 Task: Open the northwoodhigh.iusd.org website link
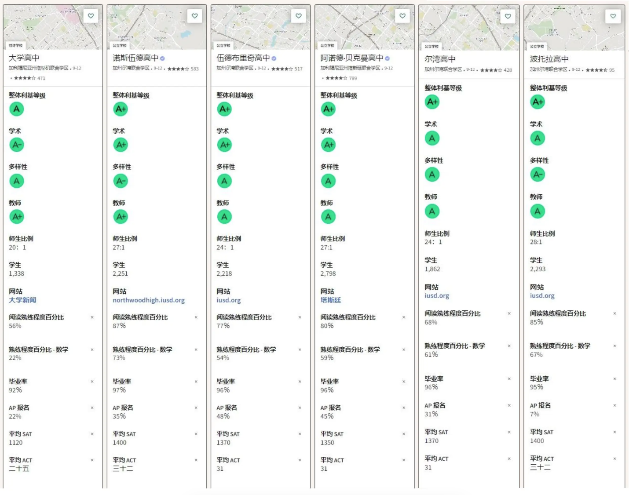(x=148, y=300)
